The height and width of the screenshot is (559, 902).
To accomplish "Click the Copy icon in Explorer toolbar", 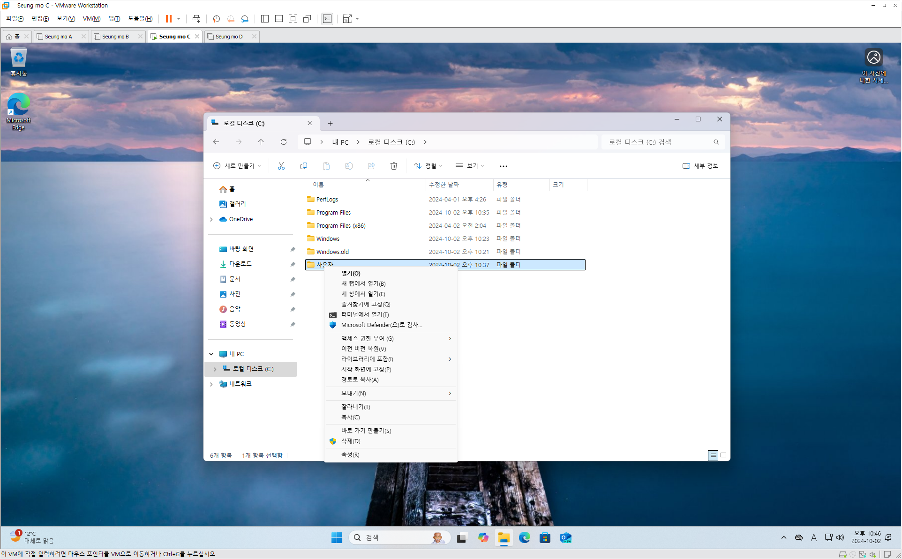I will [304, 166].
